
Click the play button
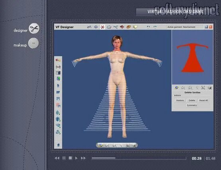click(76, 158)
